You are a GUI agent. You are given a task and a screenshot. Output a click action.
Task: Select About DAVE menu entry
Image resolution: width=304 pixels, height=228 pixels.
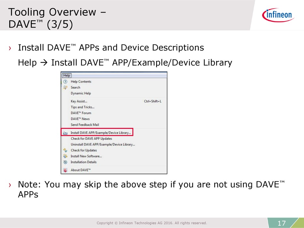(81, 170)
